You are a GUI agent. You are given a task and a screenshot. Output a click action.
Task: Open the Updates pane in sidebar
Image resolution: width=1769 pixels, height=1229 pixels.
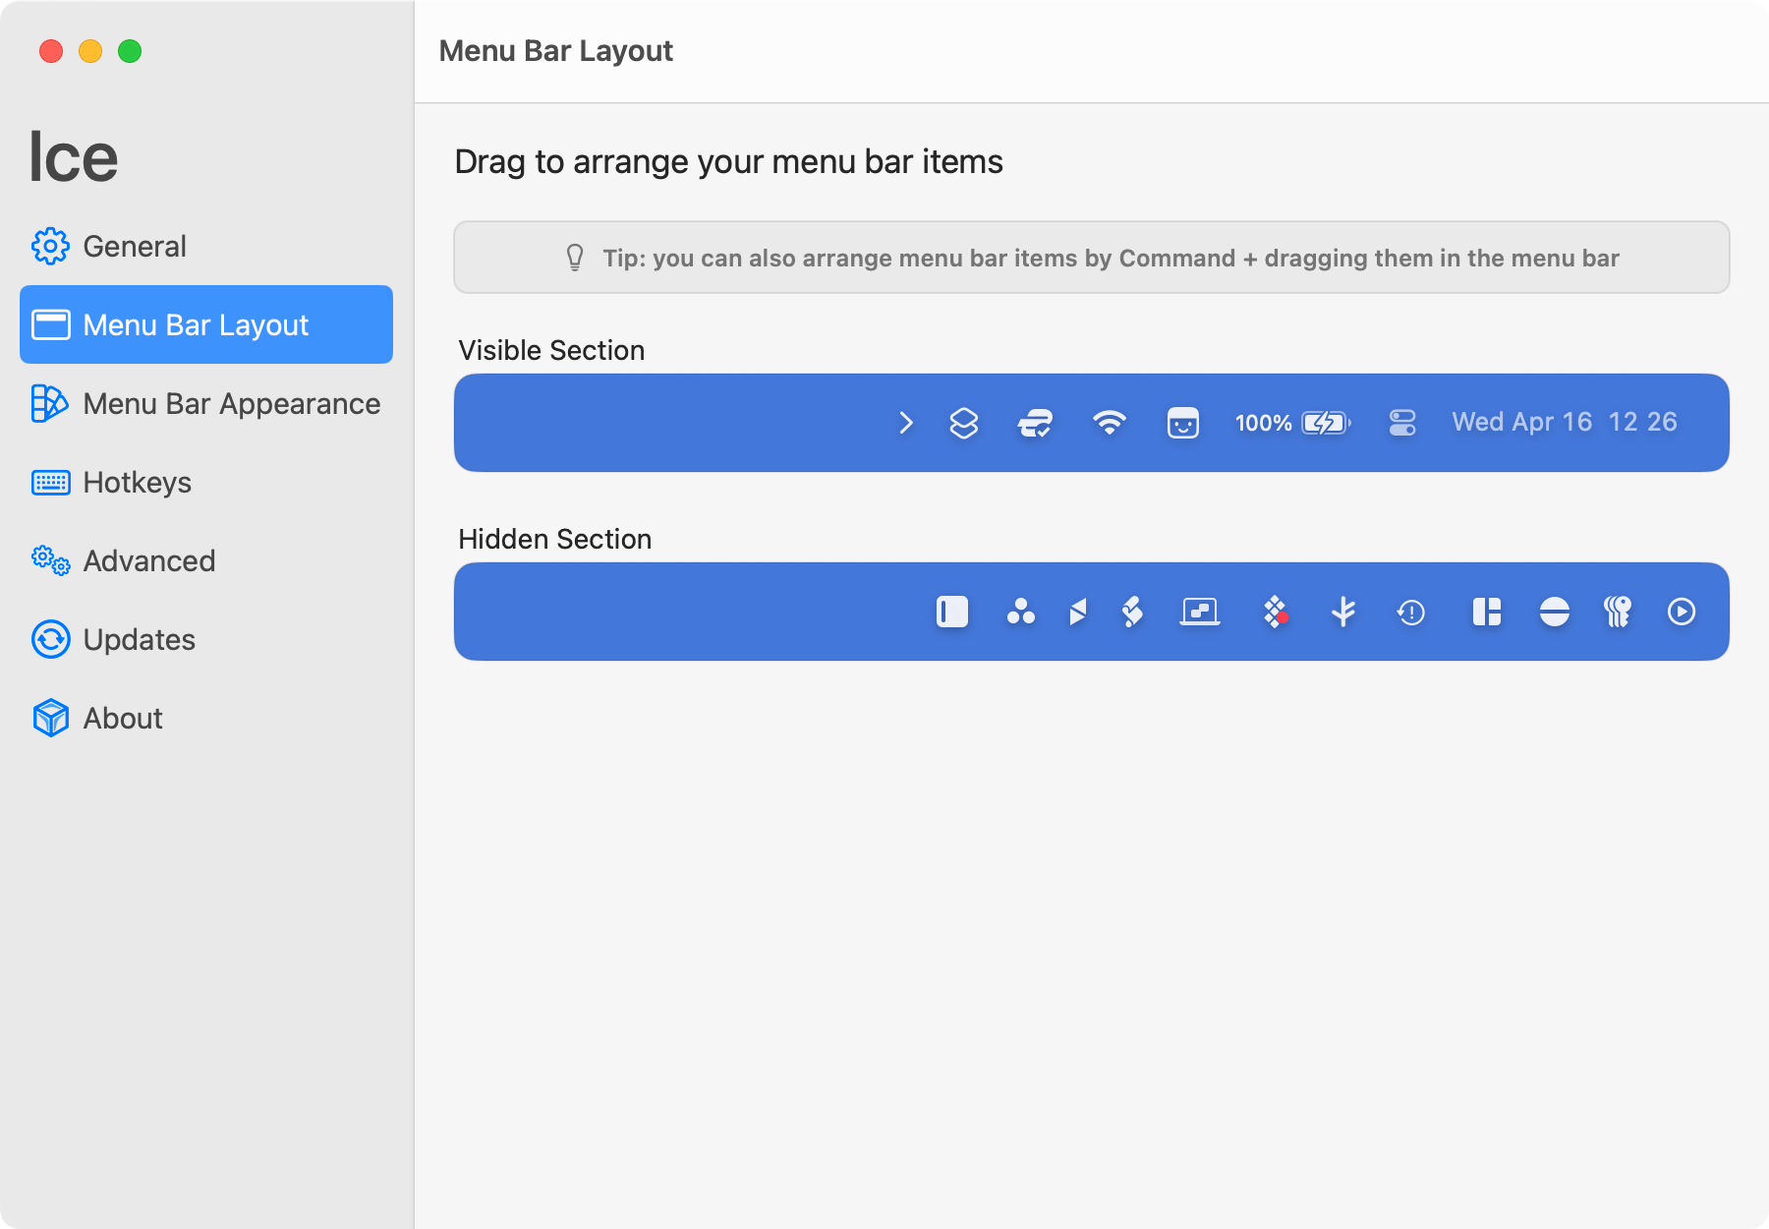point(139,639)
